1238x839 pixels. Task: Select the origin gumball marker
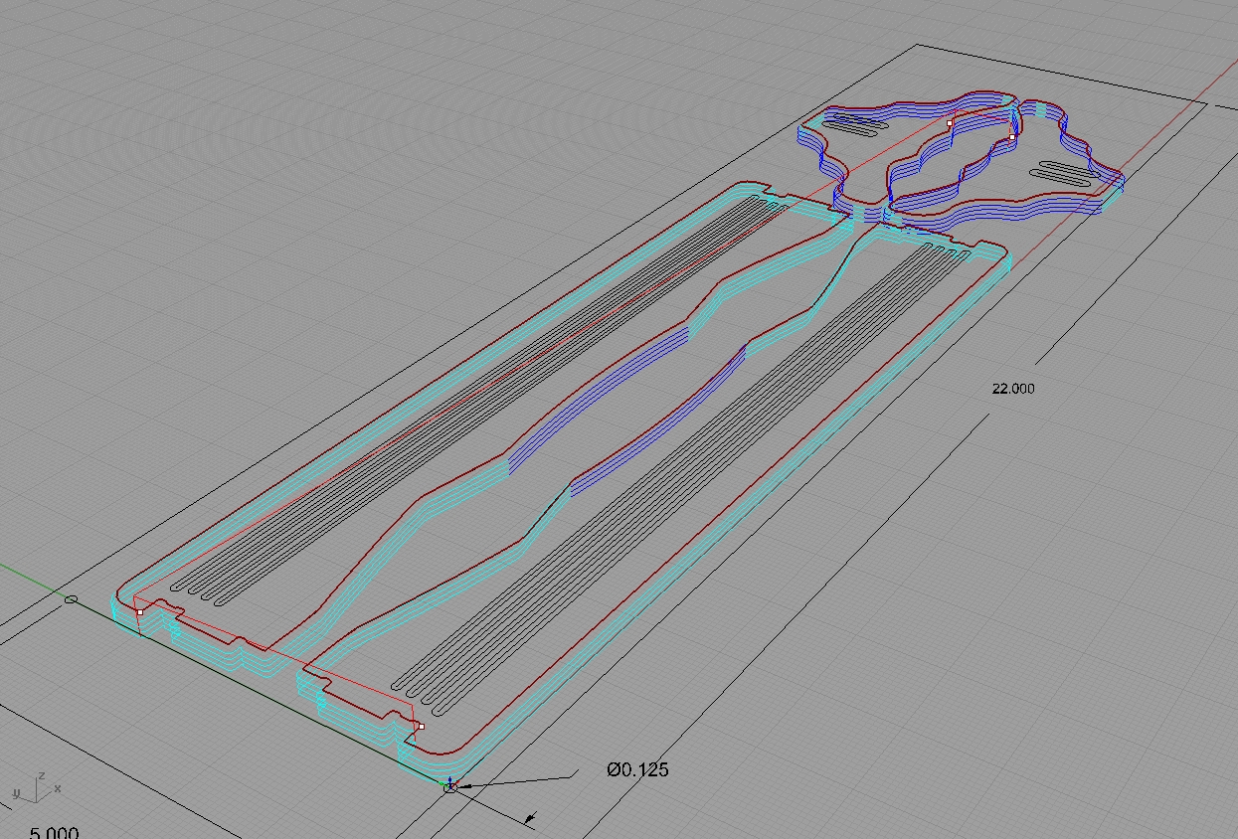click(450, 786)
